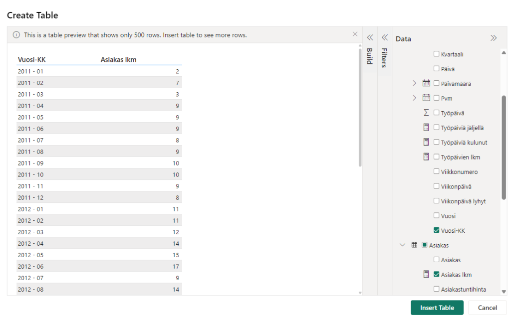The width and height of the screenshot is (511, 320).
Task: Check the Työpäiviä jäljellä checkbox
Action: [436, 127]
